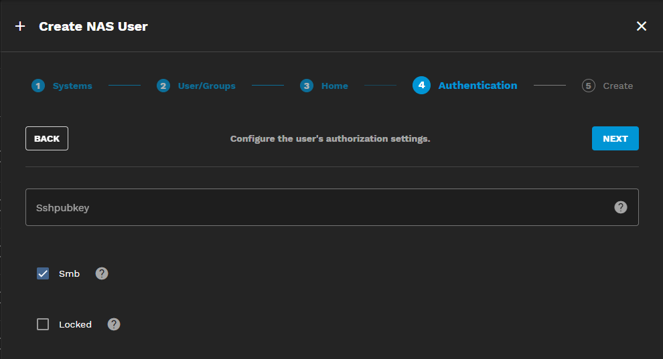Close the Create NAS User dialog

642,26
